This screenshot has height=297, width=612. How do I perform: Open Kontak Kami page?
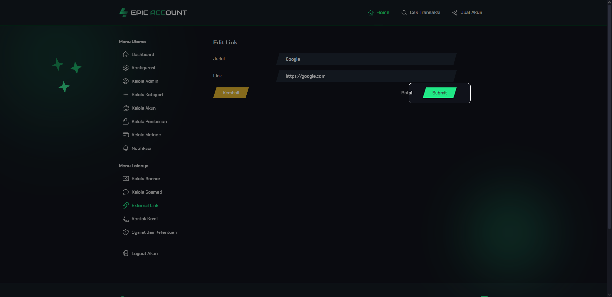click(x=140, y=219)
